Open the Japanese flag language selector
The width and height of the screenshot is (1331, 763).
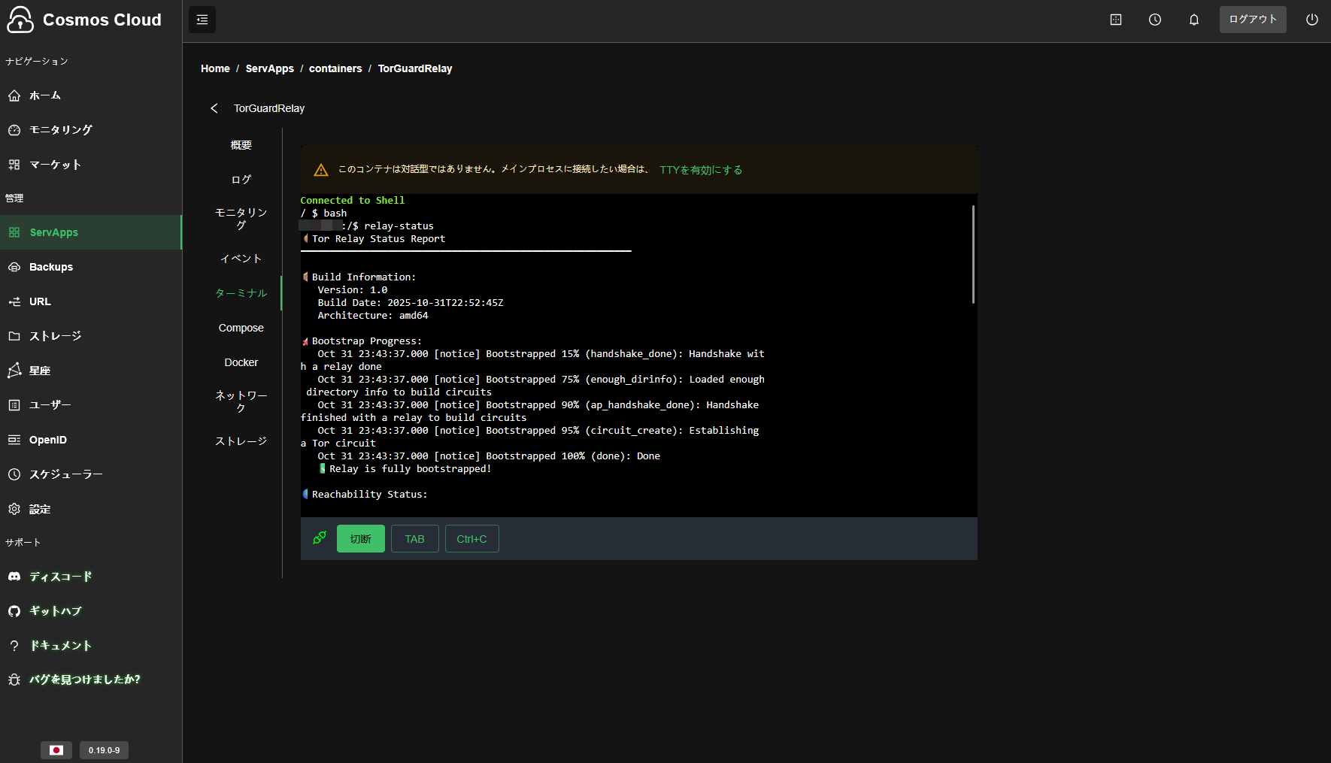coord(56,750)
